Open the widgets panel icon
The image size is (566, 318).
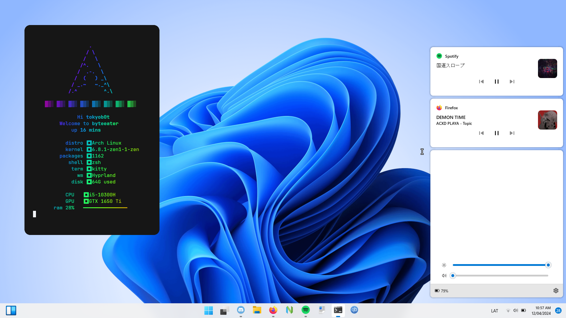point(11,310)
